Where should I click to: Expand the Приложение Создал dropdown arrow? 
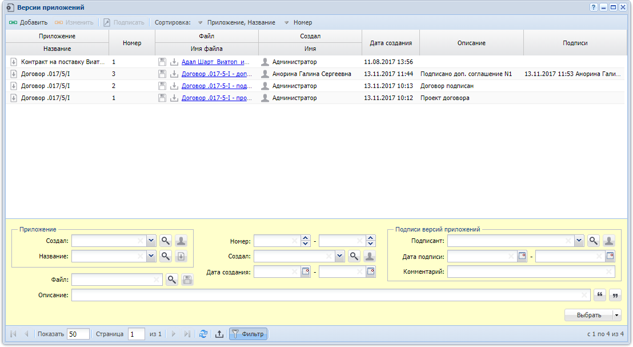pos(151,241)
